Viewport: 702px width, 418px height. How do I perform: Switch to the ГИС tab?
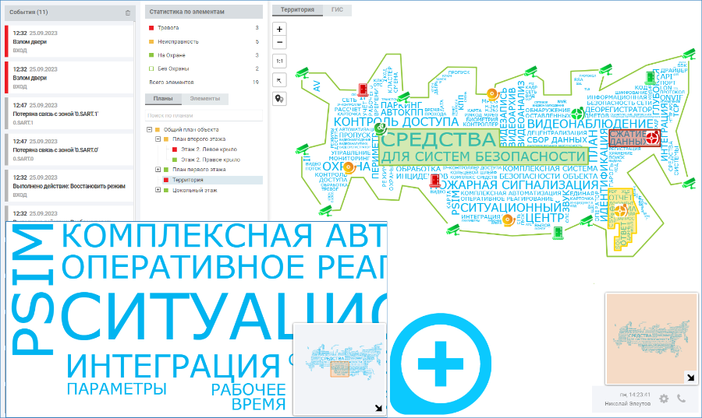point(337,10)
